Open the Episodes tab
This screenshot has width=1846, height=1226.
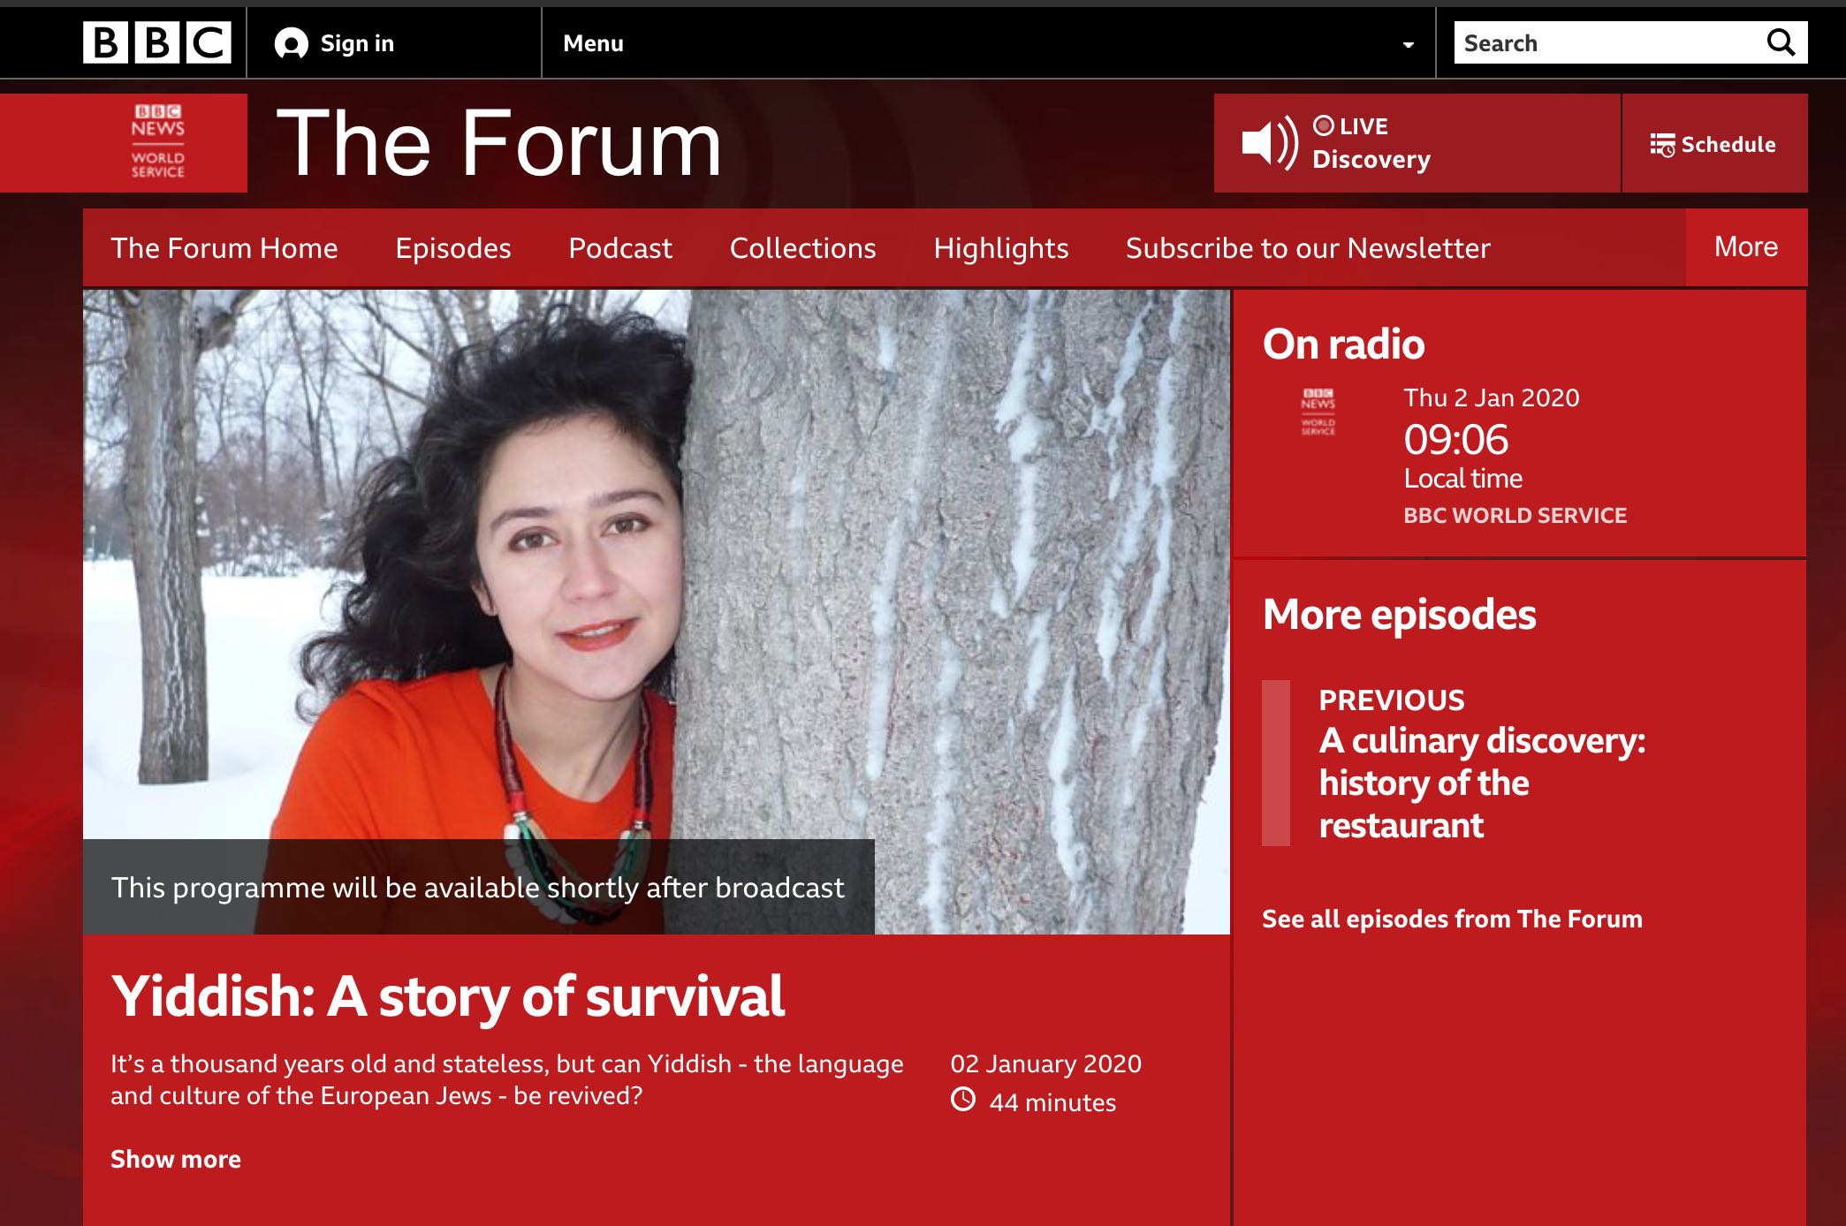453,248
